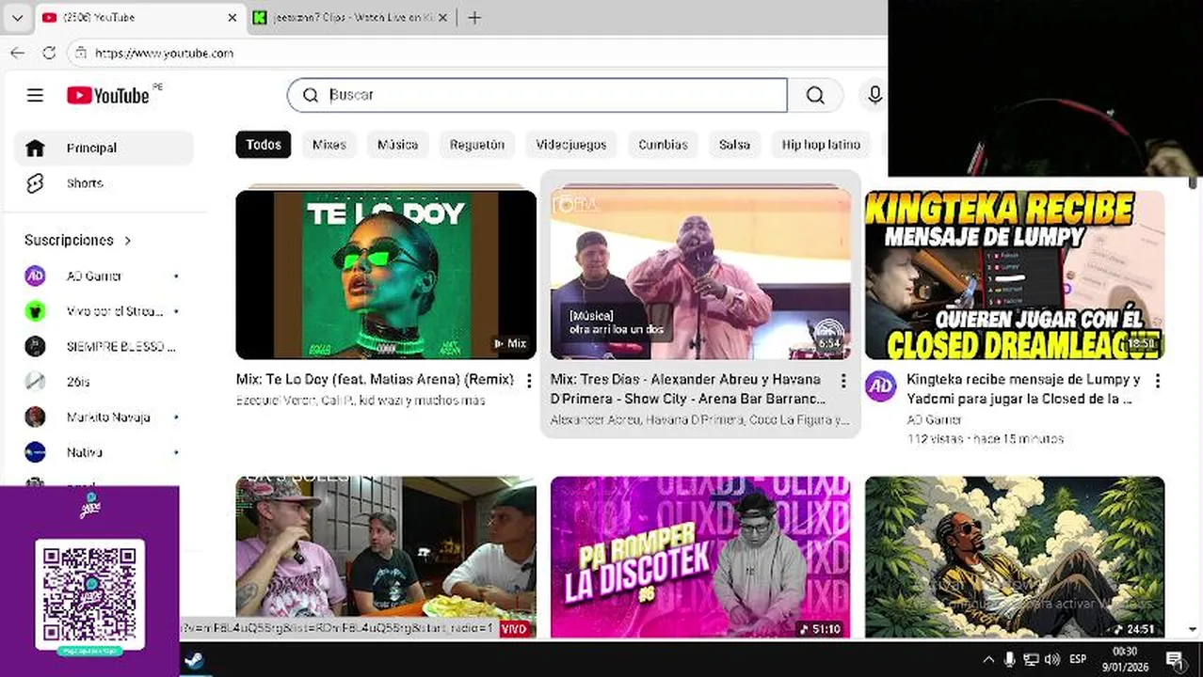Image resolution: width=1203 pixels, height=677 pixels.
Task: Close the YouTube browser tab
Action: [x=233, y=18]
